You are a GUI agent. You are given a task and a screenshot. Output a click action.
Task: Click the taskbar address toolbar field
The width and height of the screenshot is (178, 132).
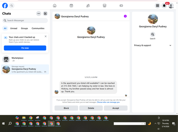coord(127,124)
